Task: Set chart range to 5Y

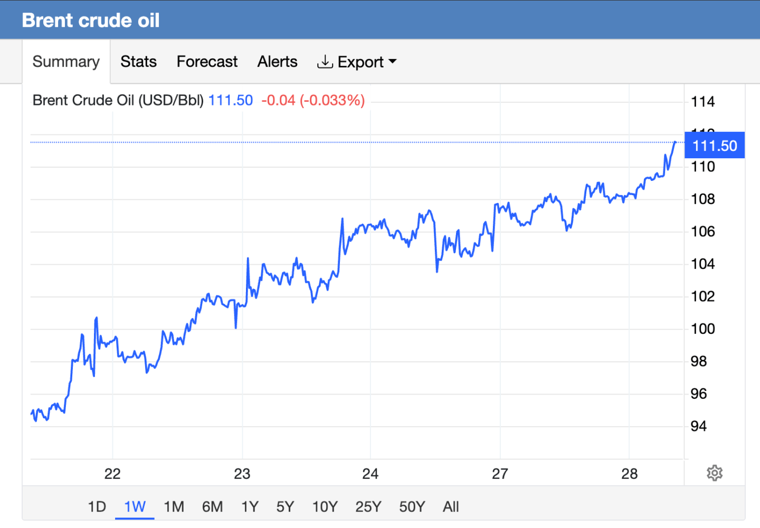Action: coord(285,507)
